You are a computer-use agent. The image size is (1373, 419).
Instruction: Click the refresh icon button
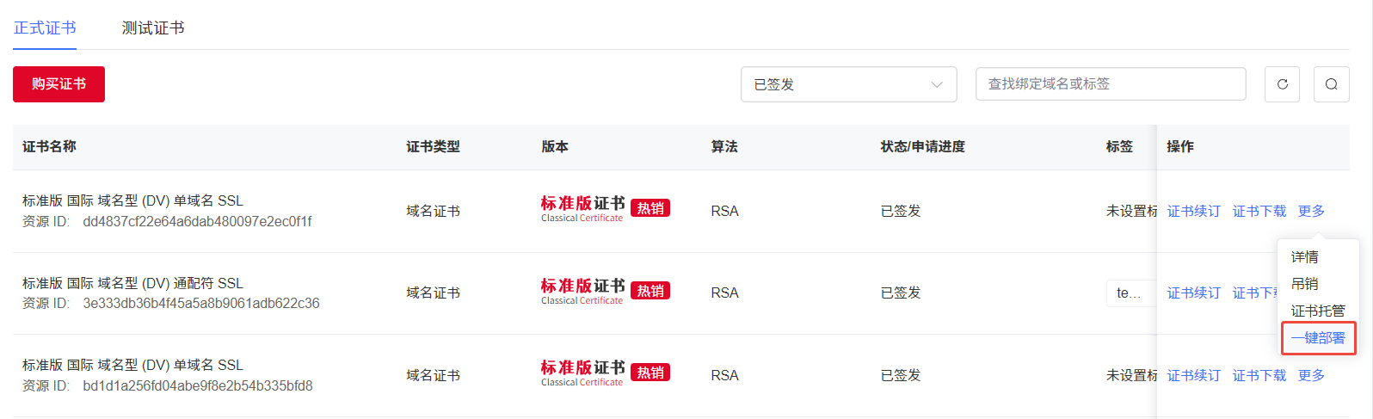click(x=1282, y=84)
